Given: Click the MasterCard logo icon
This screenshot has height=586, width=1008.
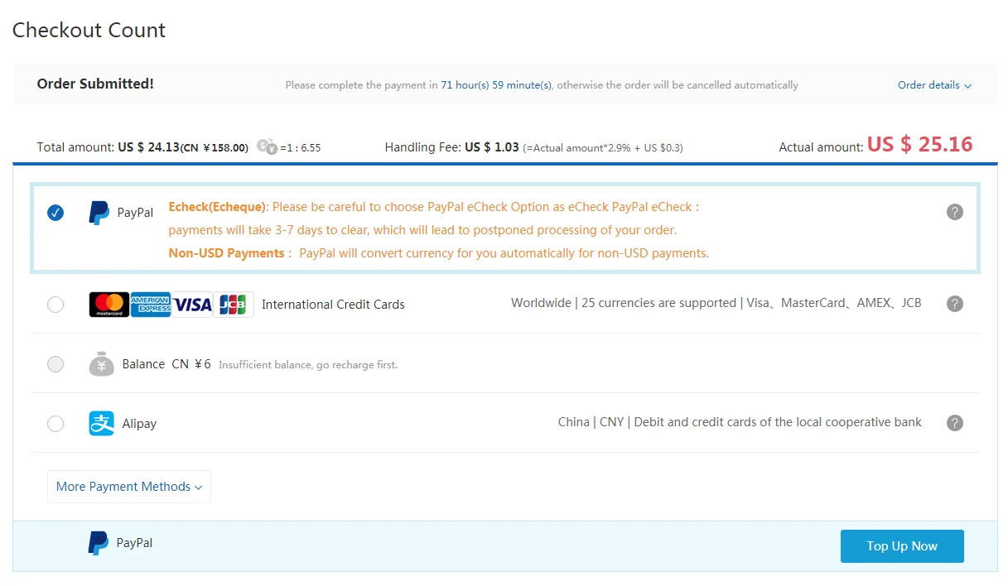Looking at the screenshot, I should point(109,305).
